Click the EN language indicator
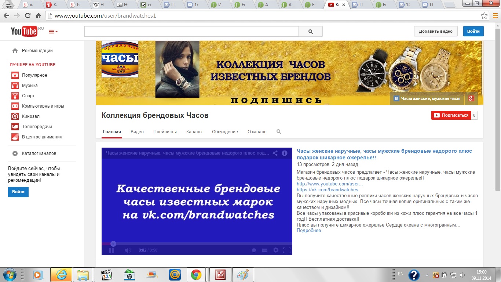501x282 pixels. pyautogui.click(x=401, y=274)
